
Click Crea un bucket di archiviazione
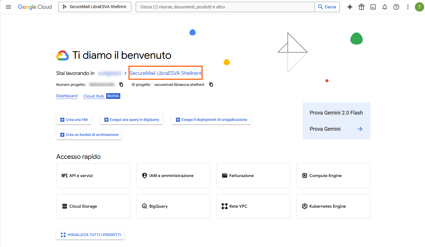(x=89, y=135)
